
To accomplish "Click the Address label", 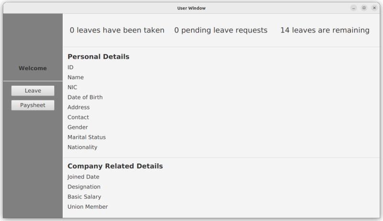I will 79,107.
